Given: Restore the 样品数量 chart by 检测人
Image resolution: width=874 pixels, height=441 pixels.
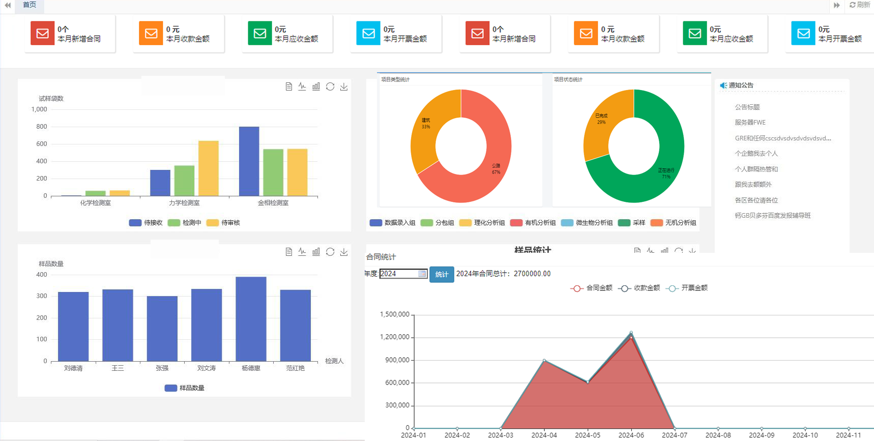Looking at the screenshot, I should point(330,252).
